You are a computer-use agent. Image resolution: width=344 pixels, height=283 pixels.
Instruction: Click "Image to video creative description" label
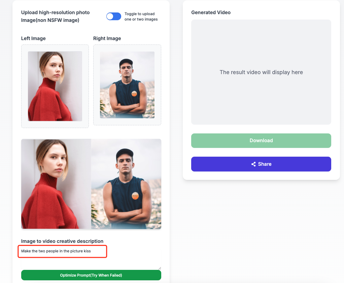pos(62,241)
